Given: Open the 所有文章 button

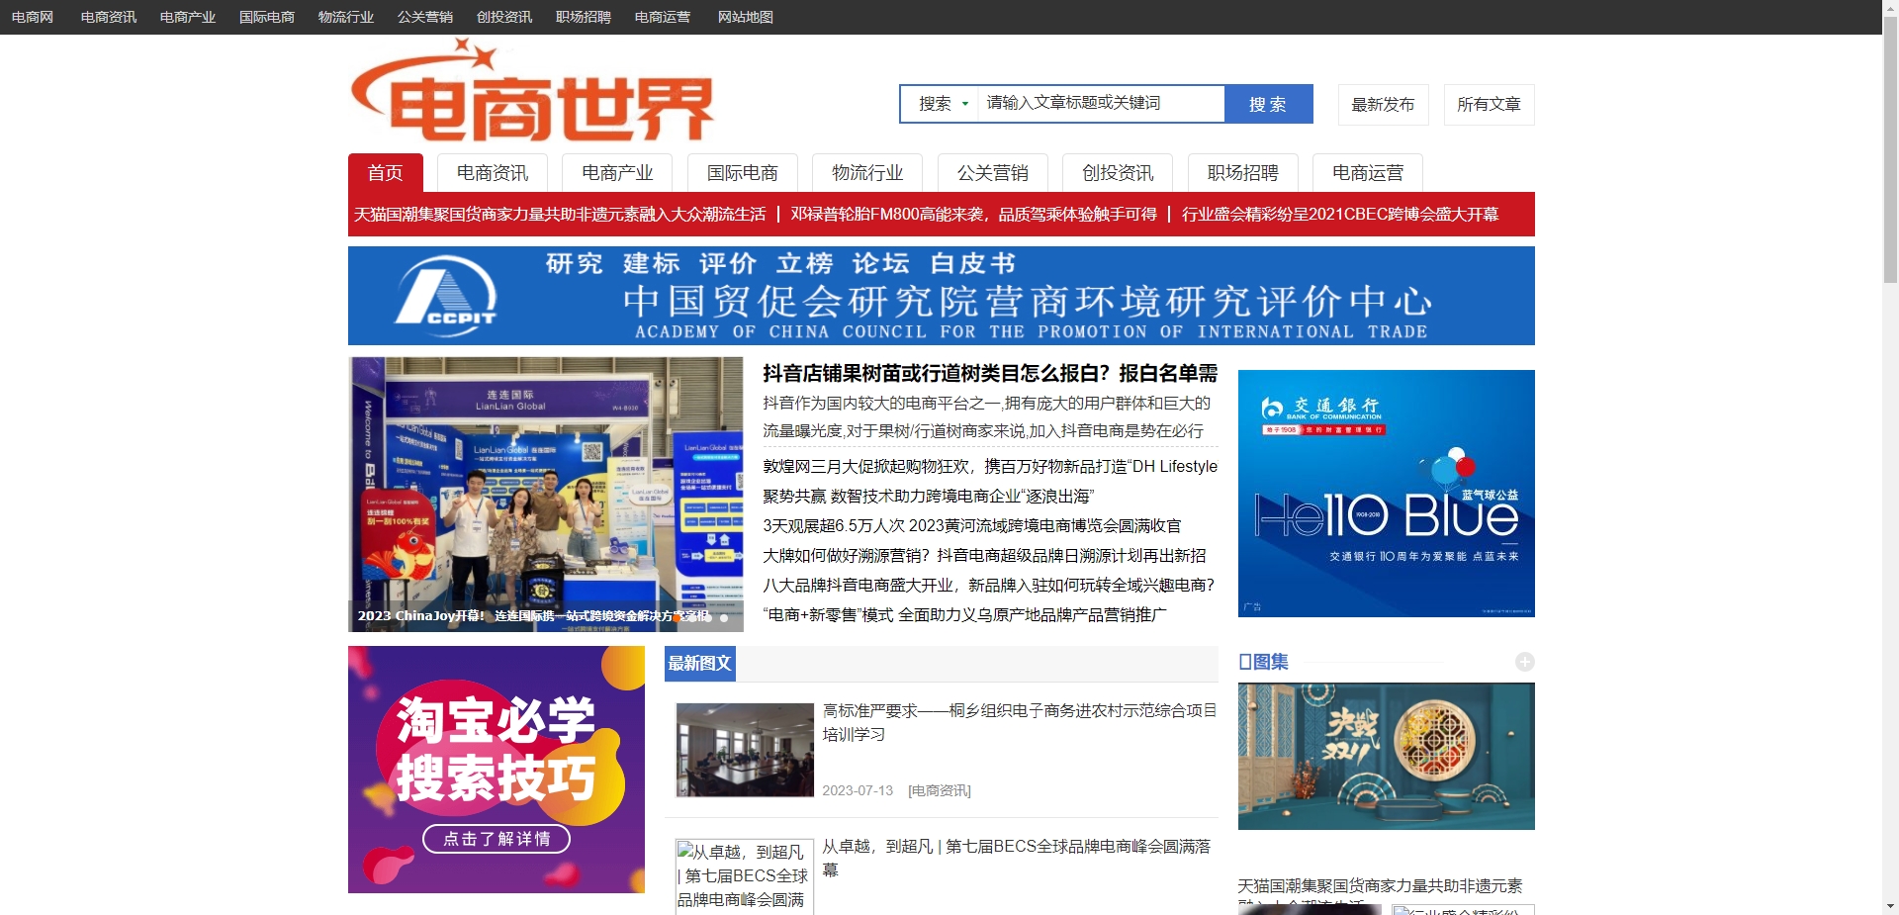Looking at the screenshot, I should click(1489, 105).
